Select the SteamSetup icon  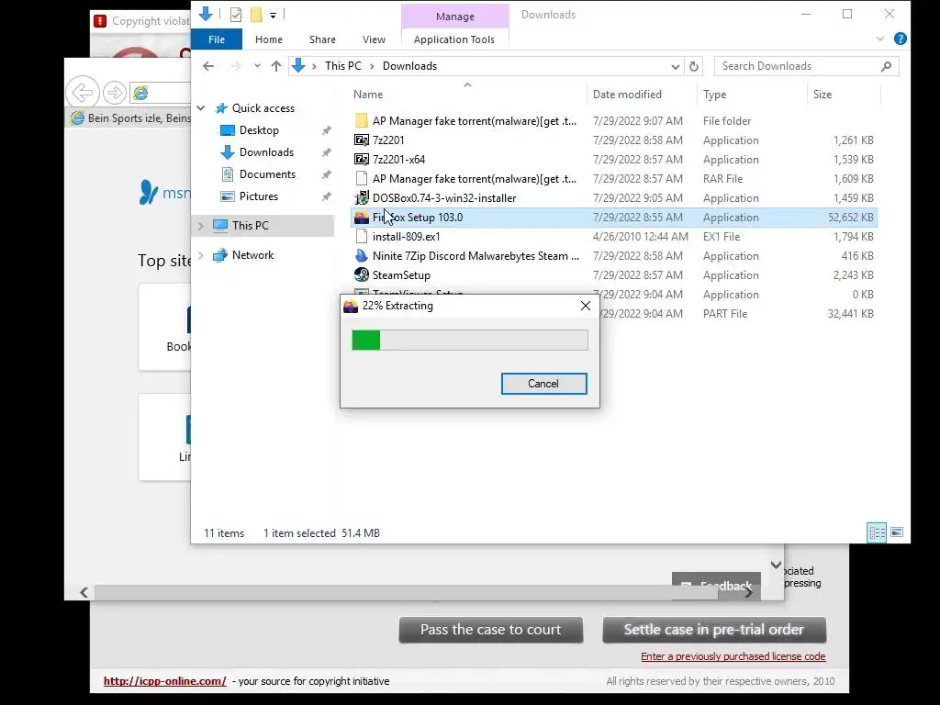click(362, 275)
